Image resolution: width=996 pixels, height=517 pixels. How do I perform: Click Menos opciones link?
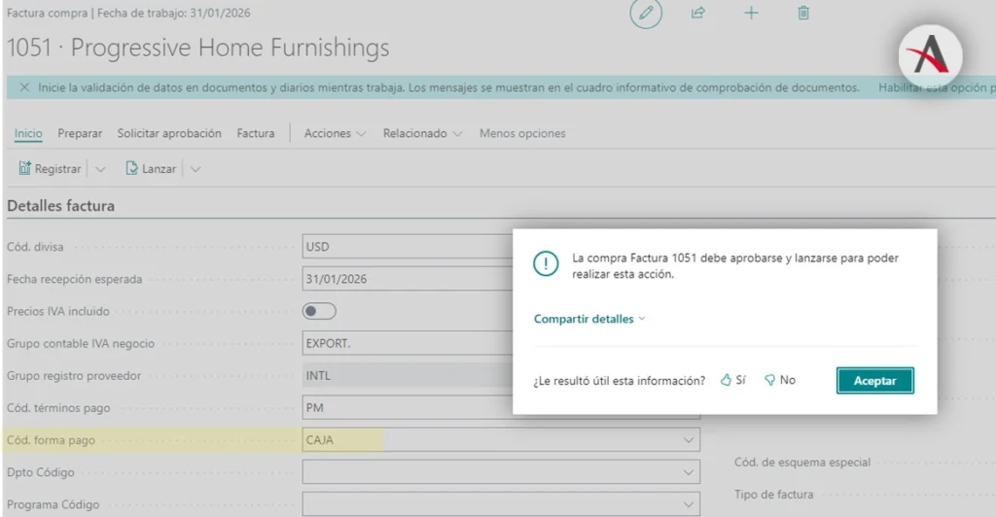pos(522,133)
